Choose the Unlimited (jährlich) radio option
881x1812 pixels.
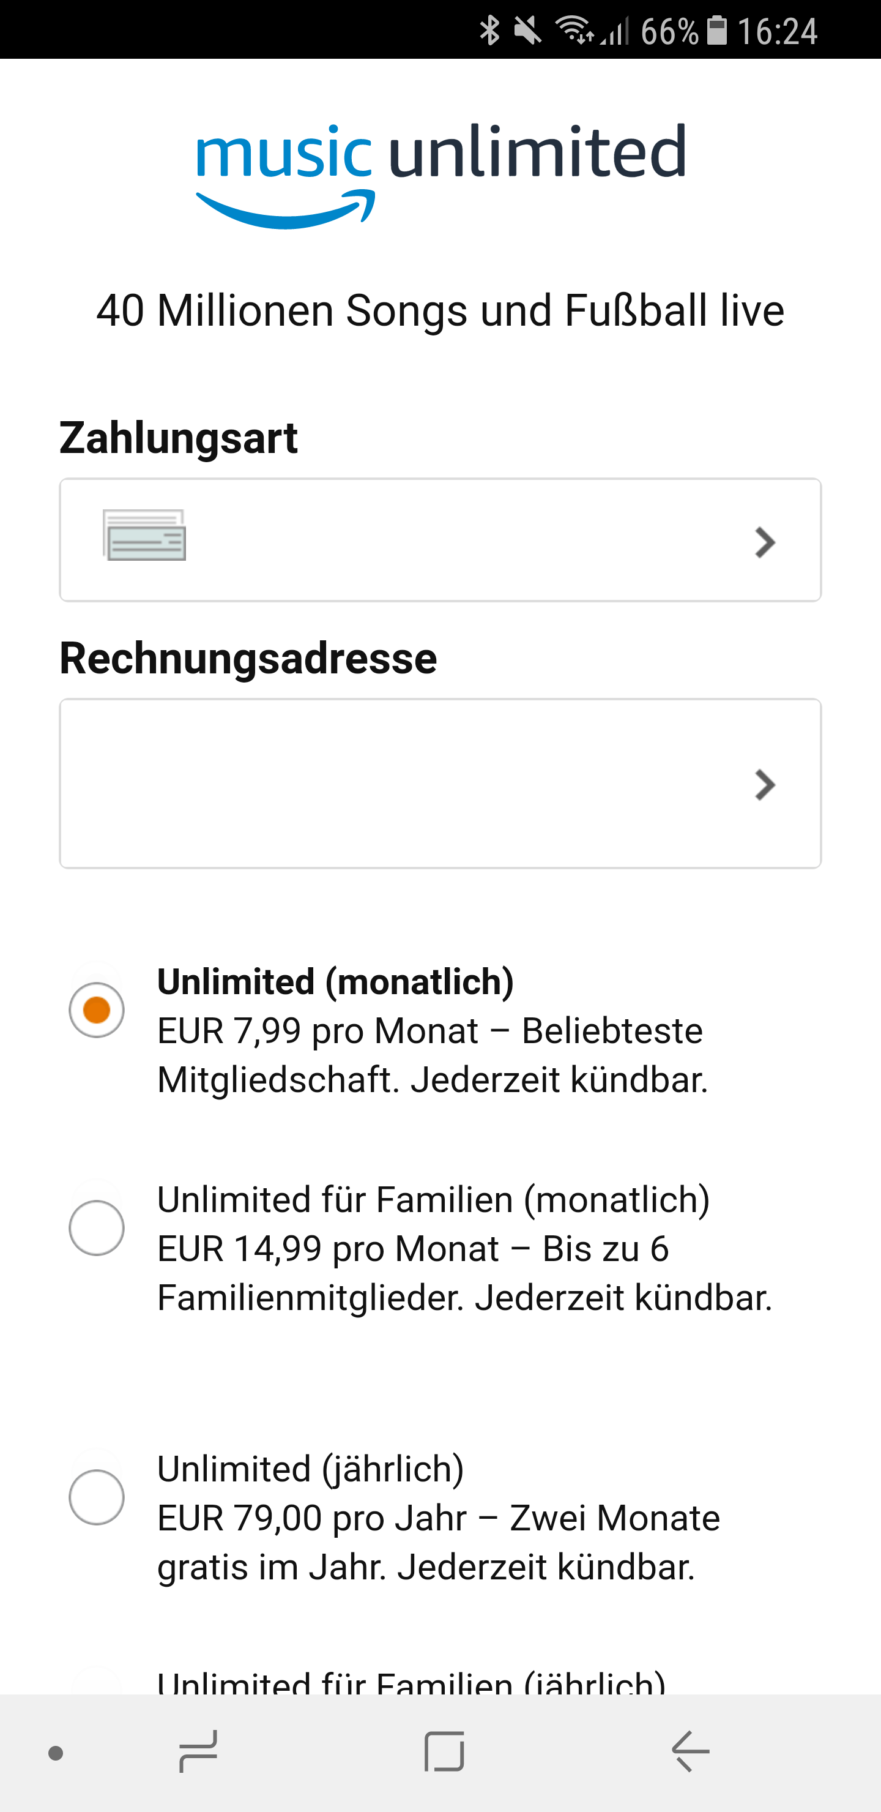click(97, 1497)
